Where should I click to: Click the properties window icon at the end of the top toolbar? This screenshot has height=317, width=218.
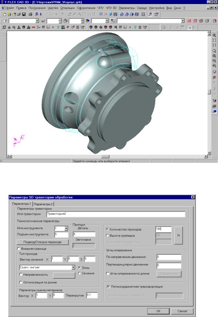point(156,14)
